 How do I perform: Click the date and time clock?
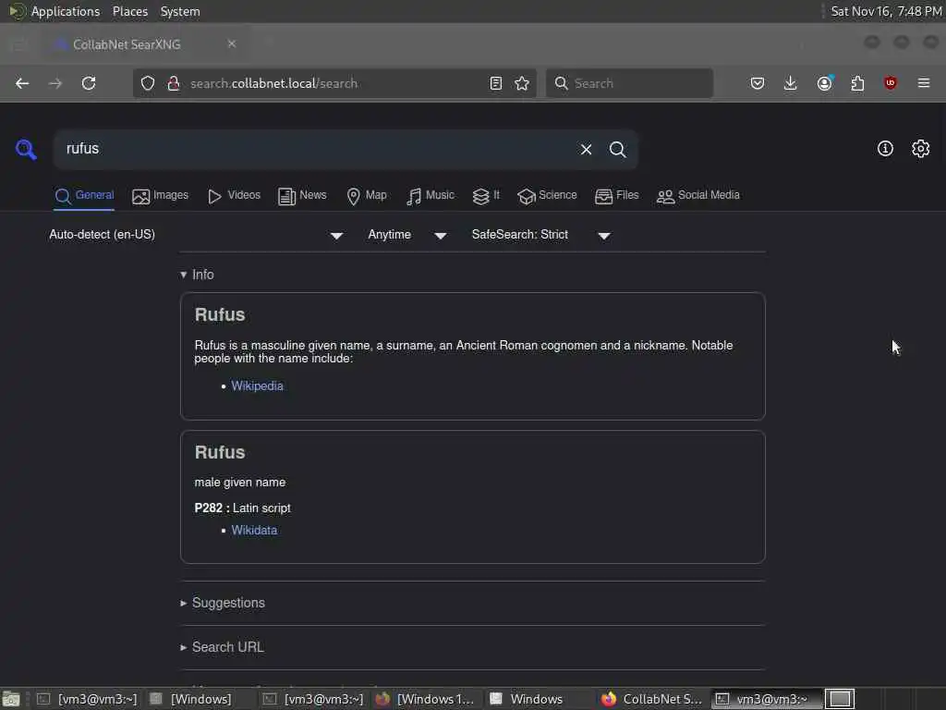pos(886,11)
